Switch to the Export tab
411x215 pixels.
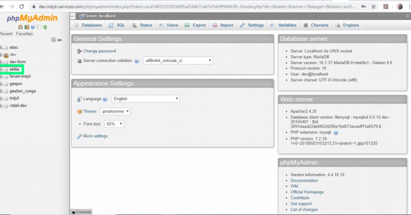click(x=195, y=25)
